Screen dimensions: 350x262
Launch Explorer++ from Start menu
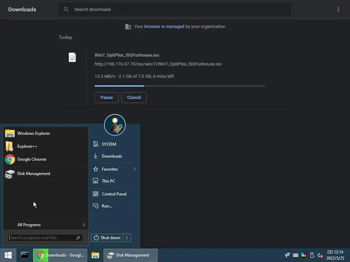pyautogui.click(x=46, y=146)
